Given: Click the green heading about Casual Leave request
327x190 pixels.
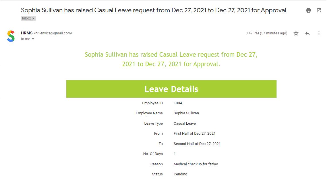Looking at the screenshot, I should tap(171, 59).
